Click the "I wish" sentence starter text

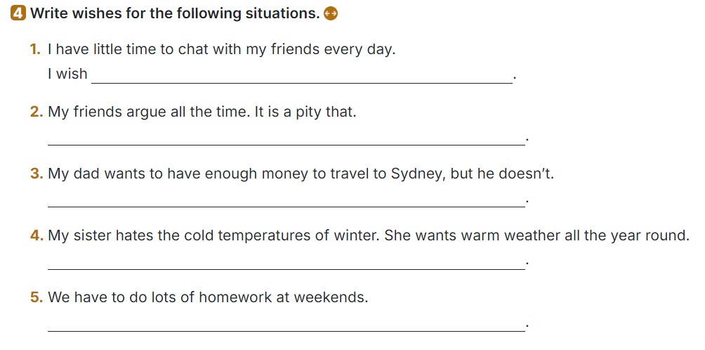click(x=67, y=74)
